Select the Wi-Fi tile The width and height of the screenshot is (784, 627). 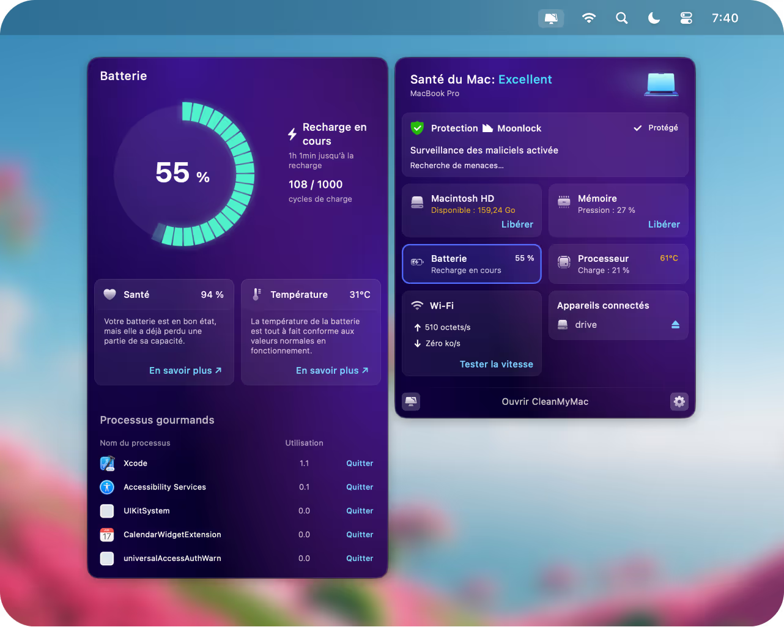pos(472,333)
